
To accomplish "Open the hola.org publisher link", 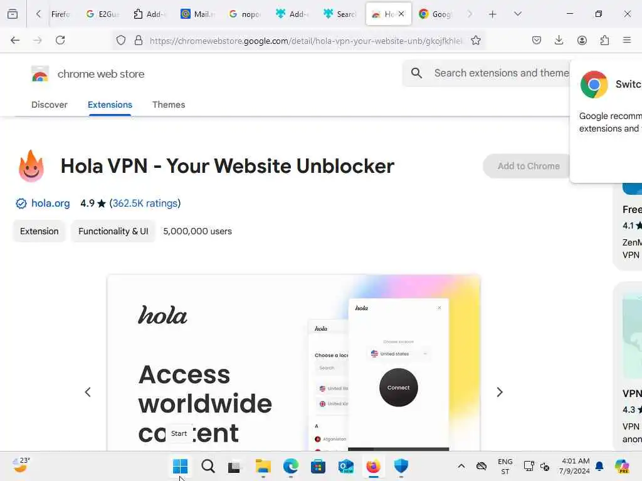I will [50, 204].
